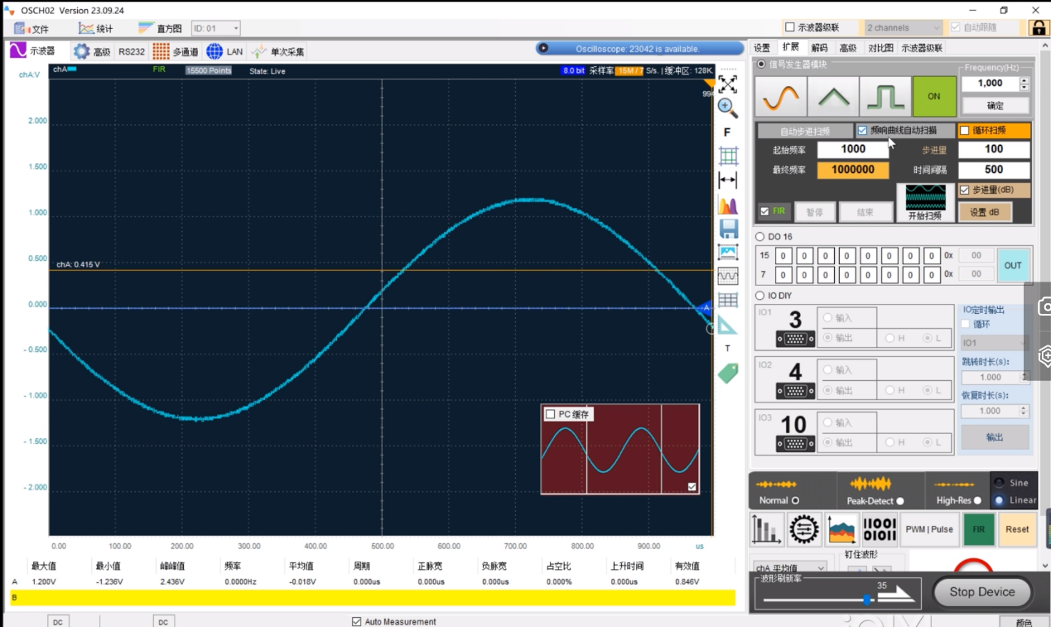Screen dimensions: 1051x627
Task: Open the 2 channels dropdown
Action: (904, 27)
